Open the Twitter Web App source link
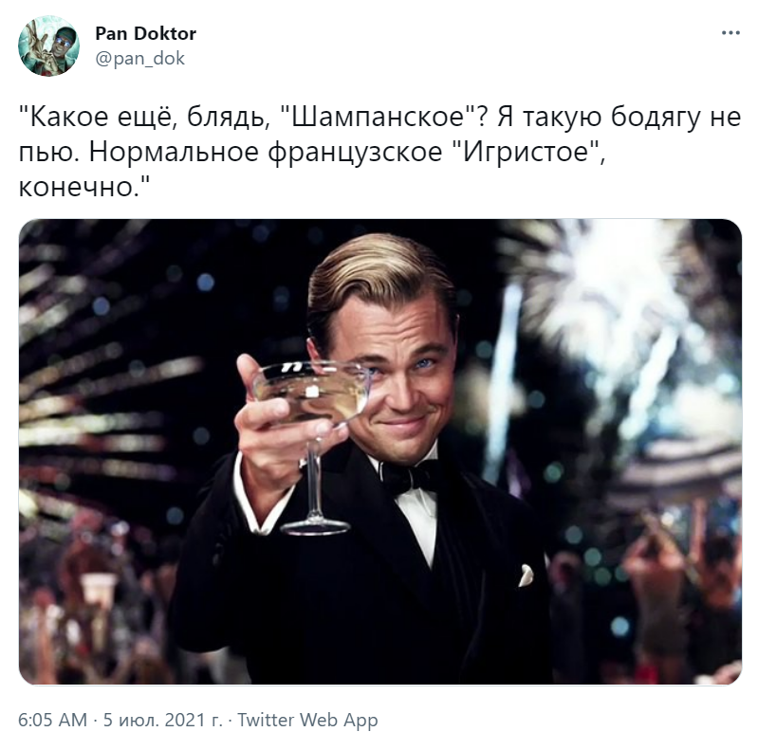The width and height of the screenshot is (758, 750). pos(307,720)
